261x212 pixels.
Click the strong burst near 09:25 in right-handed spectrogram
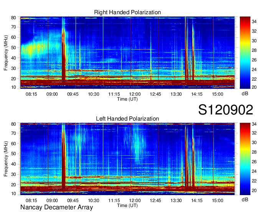[x=64, y=55]
